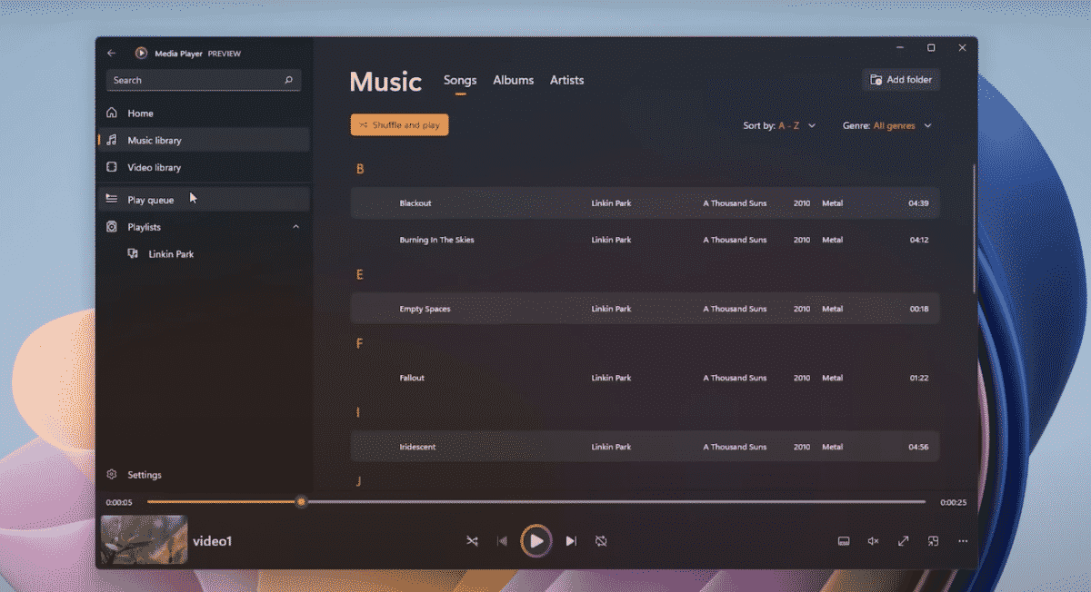Select the Fallout song title
This screenshot has width=1091, height=592.
point(412,378)
